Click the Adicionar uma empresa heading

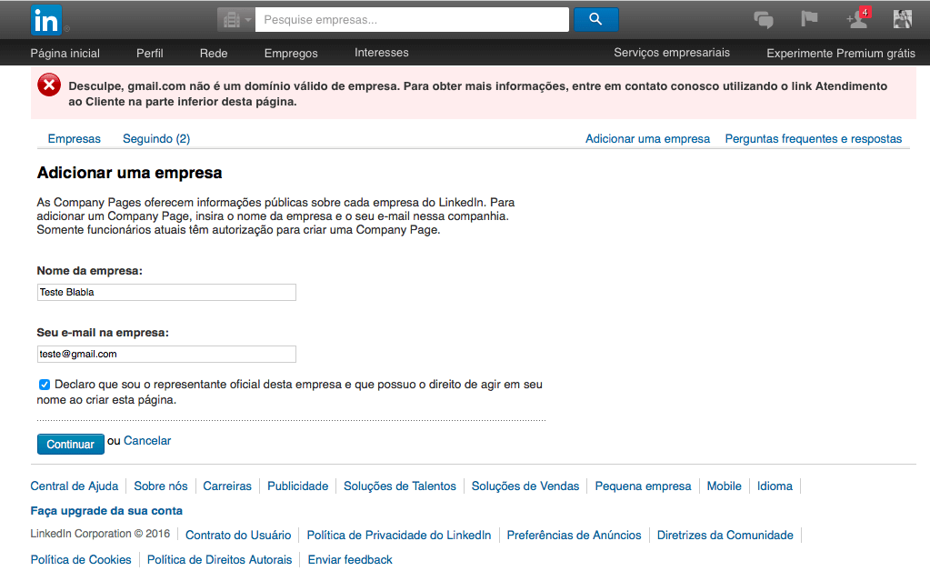click(129, 173)
